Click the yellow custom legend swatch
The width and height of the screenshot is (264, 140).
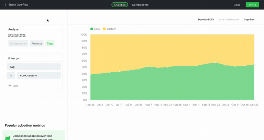click(x=104, y=29)
